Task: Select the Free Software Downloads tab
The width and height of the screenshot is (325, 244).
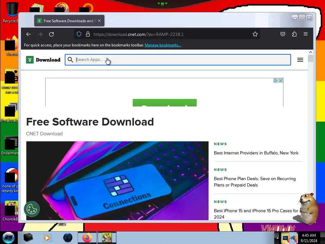Action: 69,21
